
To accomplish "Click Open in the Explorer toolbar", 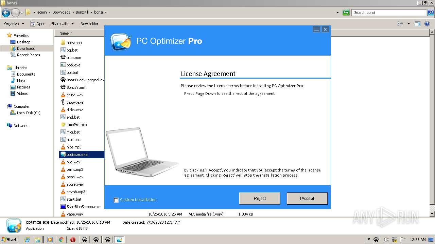I will click(38, 24).
